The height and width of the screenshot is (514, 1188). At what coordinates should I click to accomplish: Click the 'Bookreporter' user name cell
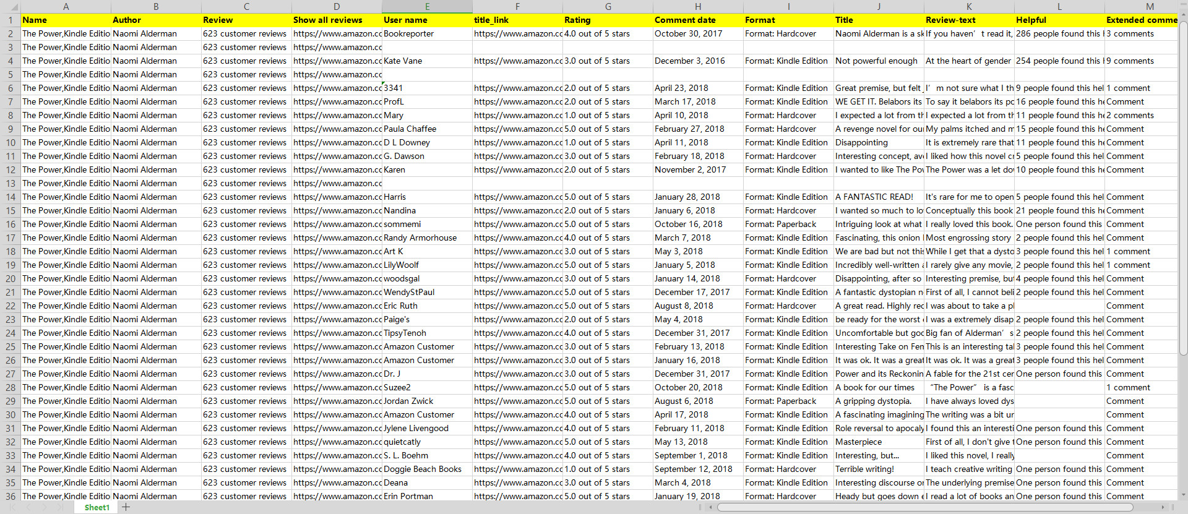click(427, 33)
